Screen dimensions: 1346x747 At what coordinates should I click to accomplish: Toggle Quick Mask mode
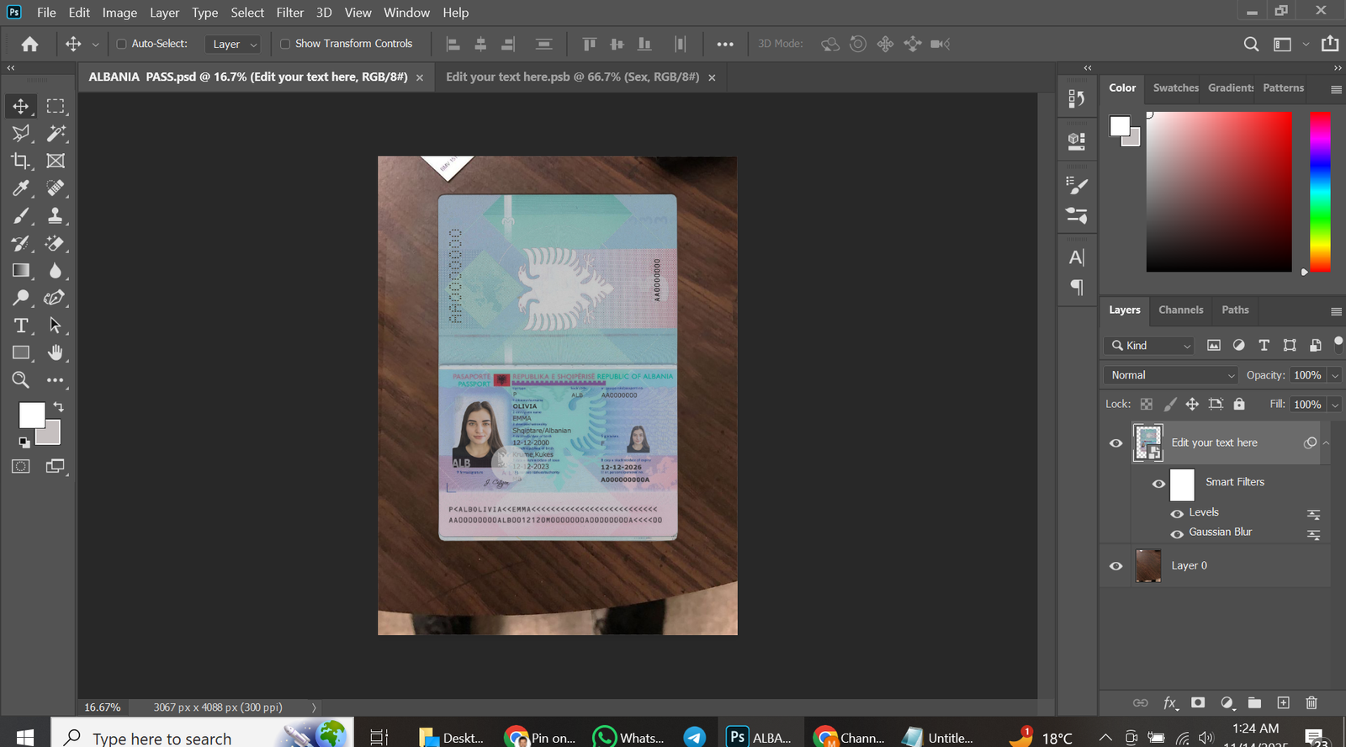point(21,466)
